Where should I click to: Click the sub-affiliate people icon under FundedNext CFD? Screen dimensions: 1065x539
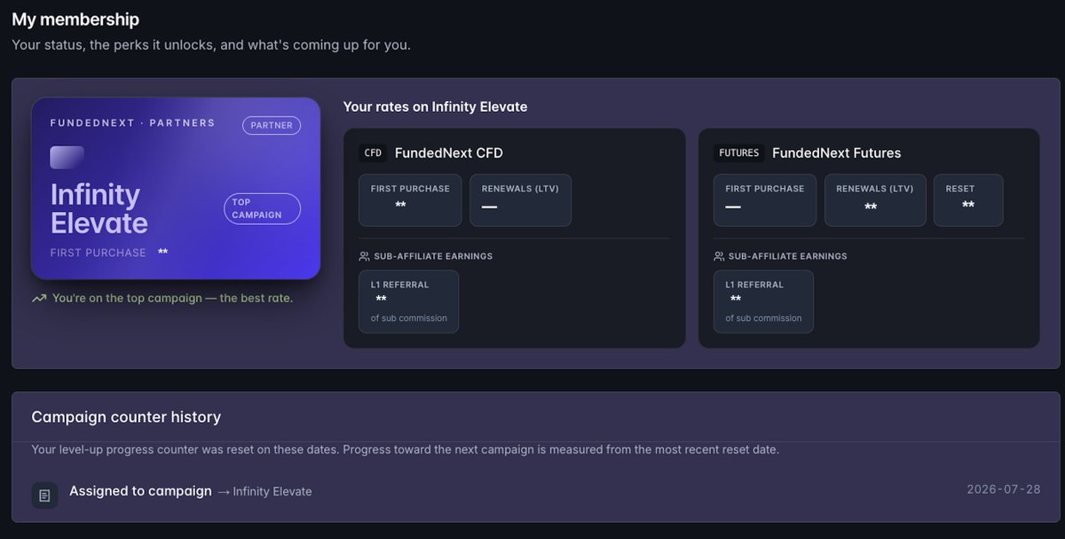[x=364, y=256]
